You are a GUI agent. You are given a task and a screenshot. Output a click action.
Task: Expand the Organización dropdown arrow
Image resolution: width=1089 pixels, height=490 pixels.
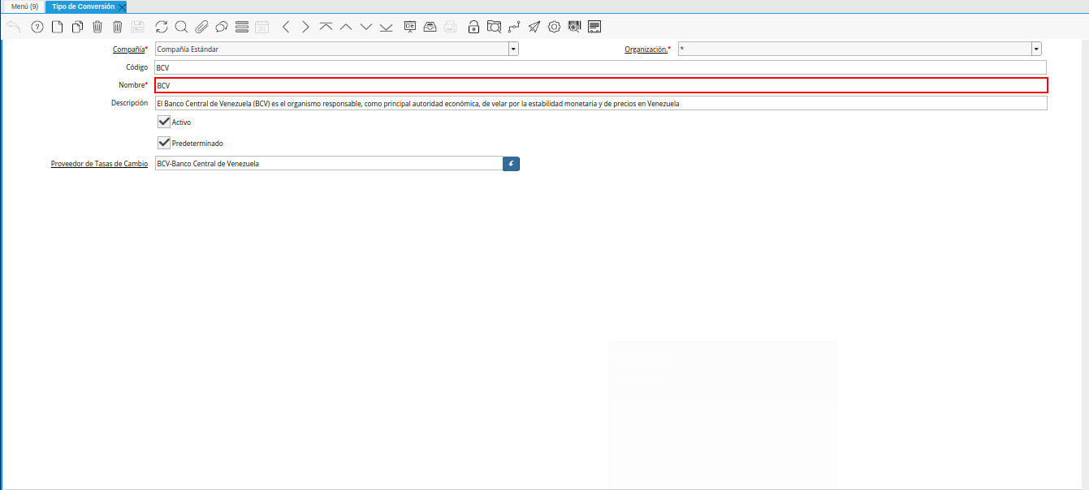coord(1036,49)
